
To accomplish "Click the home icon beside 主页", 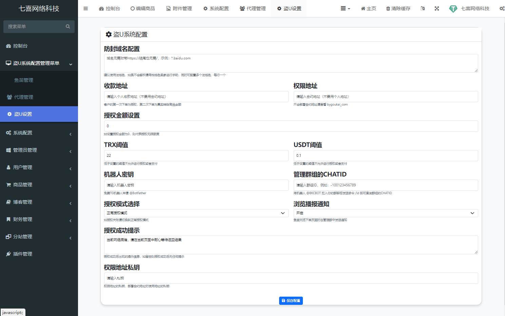I will tap(363, 8).
